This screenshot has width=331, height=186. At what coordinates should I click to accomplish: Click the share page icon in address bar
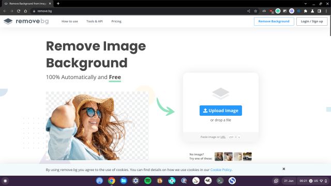pyautogui.click(x=249, y=11)
